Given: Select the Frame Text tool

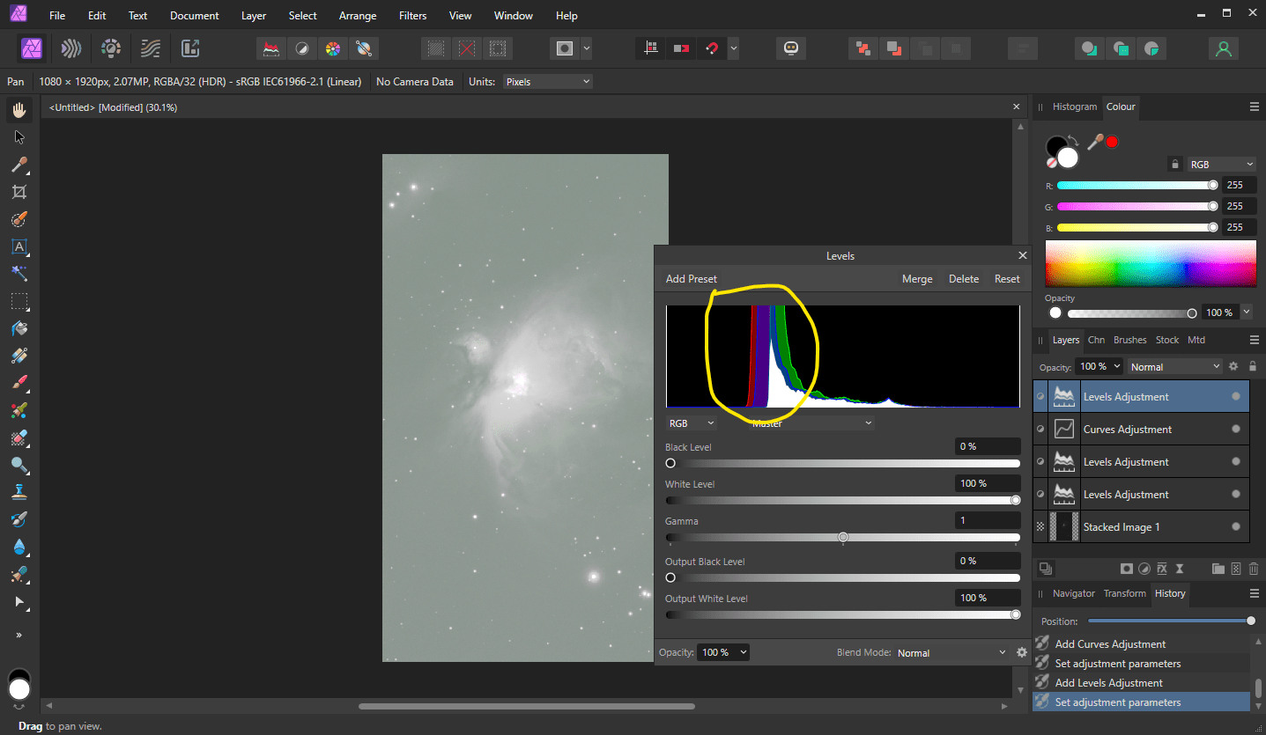Looking at the screenshot, I should pyautogui.click(x=19, y=246).
